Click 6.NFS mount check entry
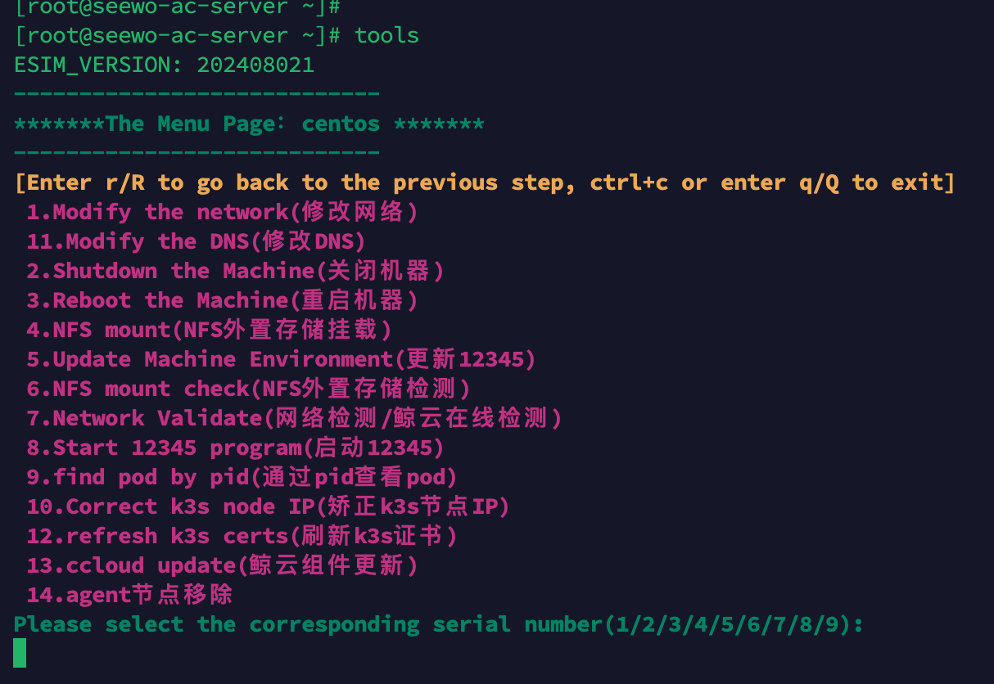The width and height of the screenshot is (994, 684). point(249,389)
